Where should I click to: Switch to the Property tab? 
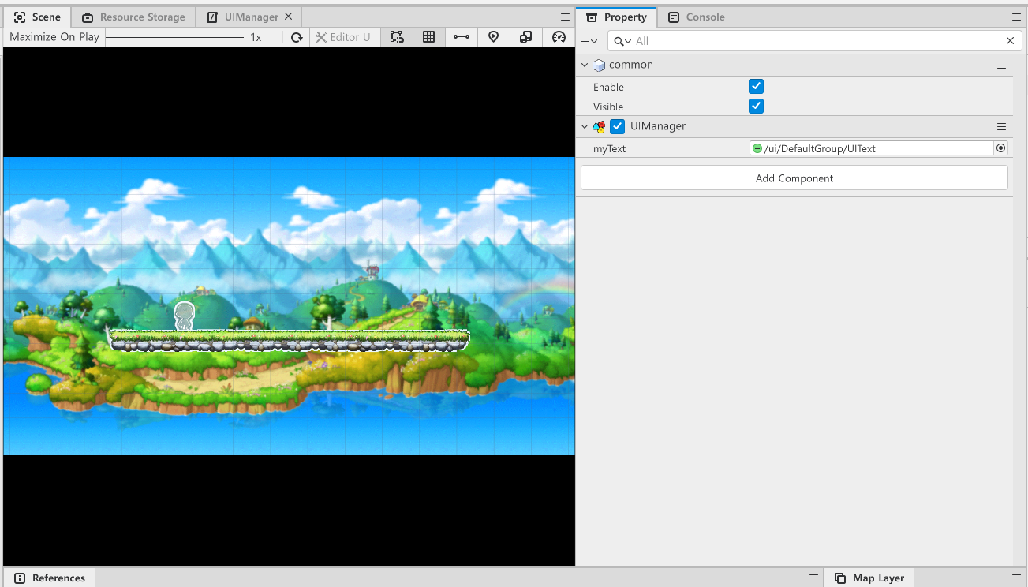click(616, 17)
